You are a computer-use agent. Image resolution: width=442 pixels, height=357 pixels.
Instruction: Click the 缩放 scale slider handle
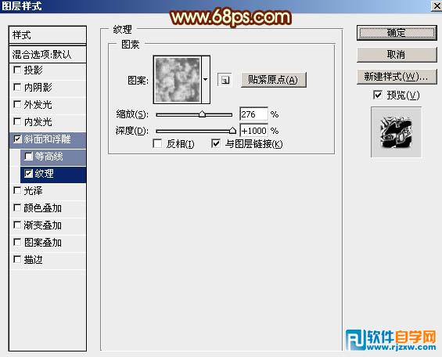pos(202,114)
